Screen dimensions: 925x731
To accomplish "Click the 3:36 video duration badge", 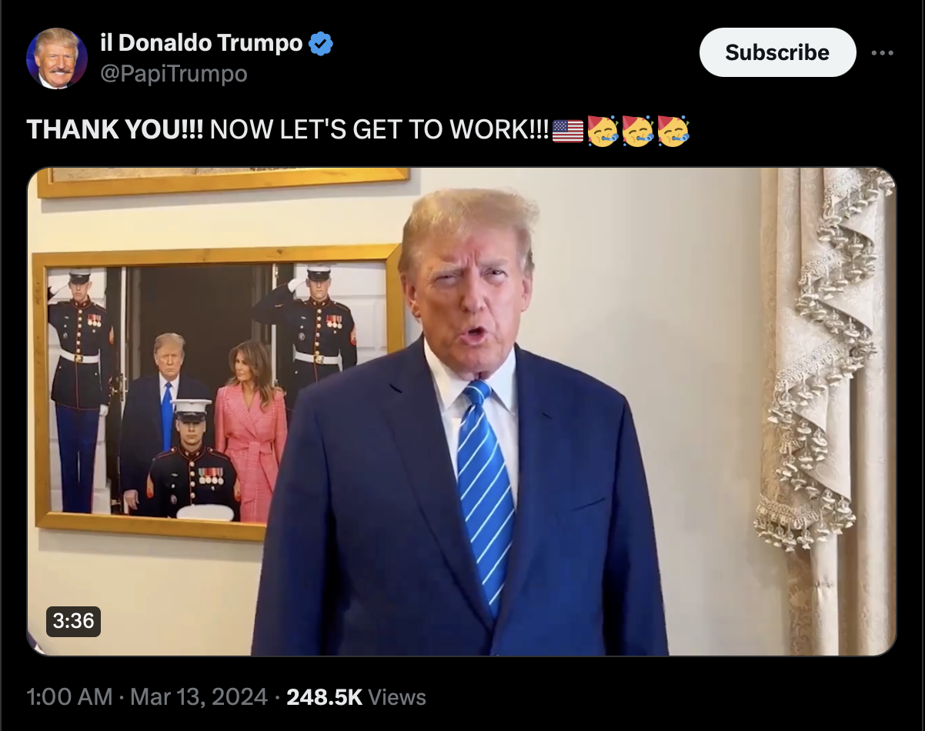I will (74, 620).
